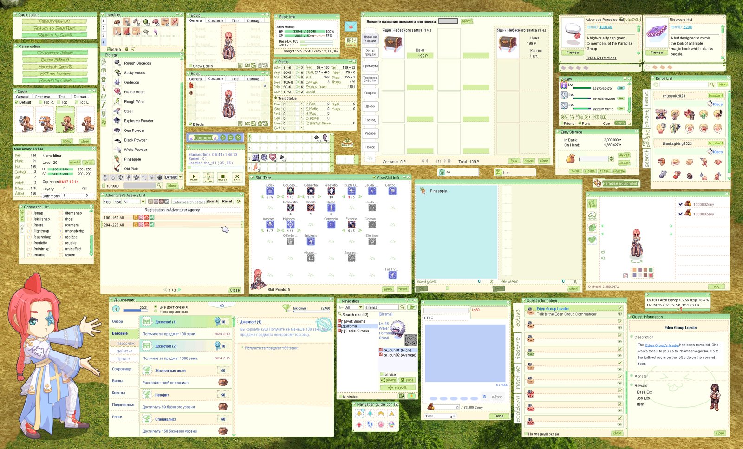Screen dimensions: 743x449
Task: Select the Renovatio skill icon
Action: pos(290,208)
